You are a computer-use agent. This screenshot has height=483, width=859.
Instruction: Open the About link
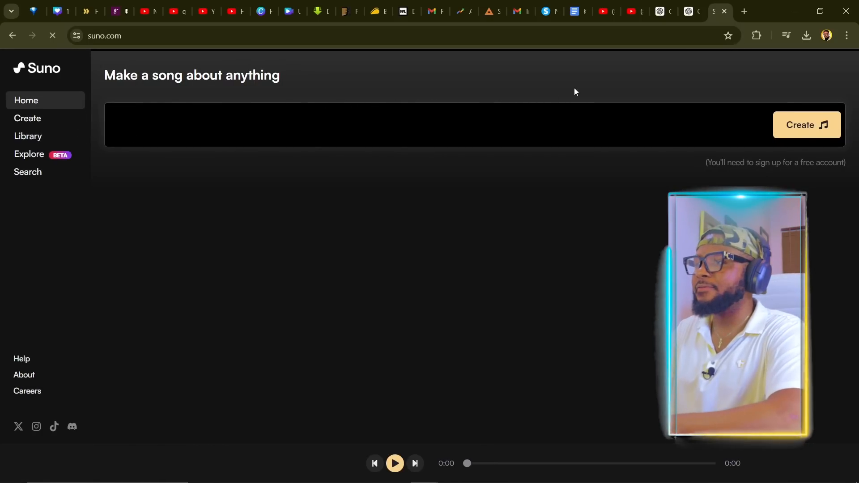24,375
